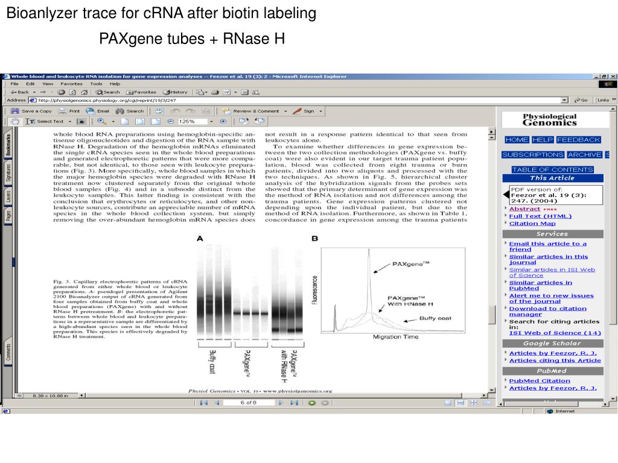Click the zoom in plus button
618x463 pixels.
coord(223,121)
